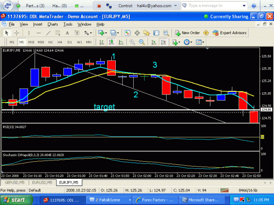The height and width of the screenshot is (205, 274).
Task: Select the EURJPY,M5 chart tab
Action: click(69, 183)
